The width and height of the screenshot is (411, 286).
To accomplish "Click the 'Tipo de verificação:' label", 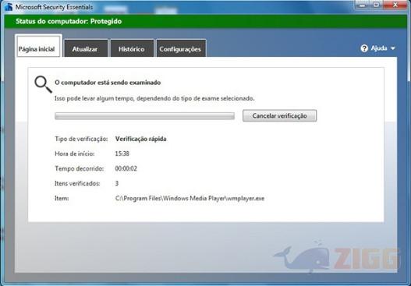I will pos(81,139).
